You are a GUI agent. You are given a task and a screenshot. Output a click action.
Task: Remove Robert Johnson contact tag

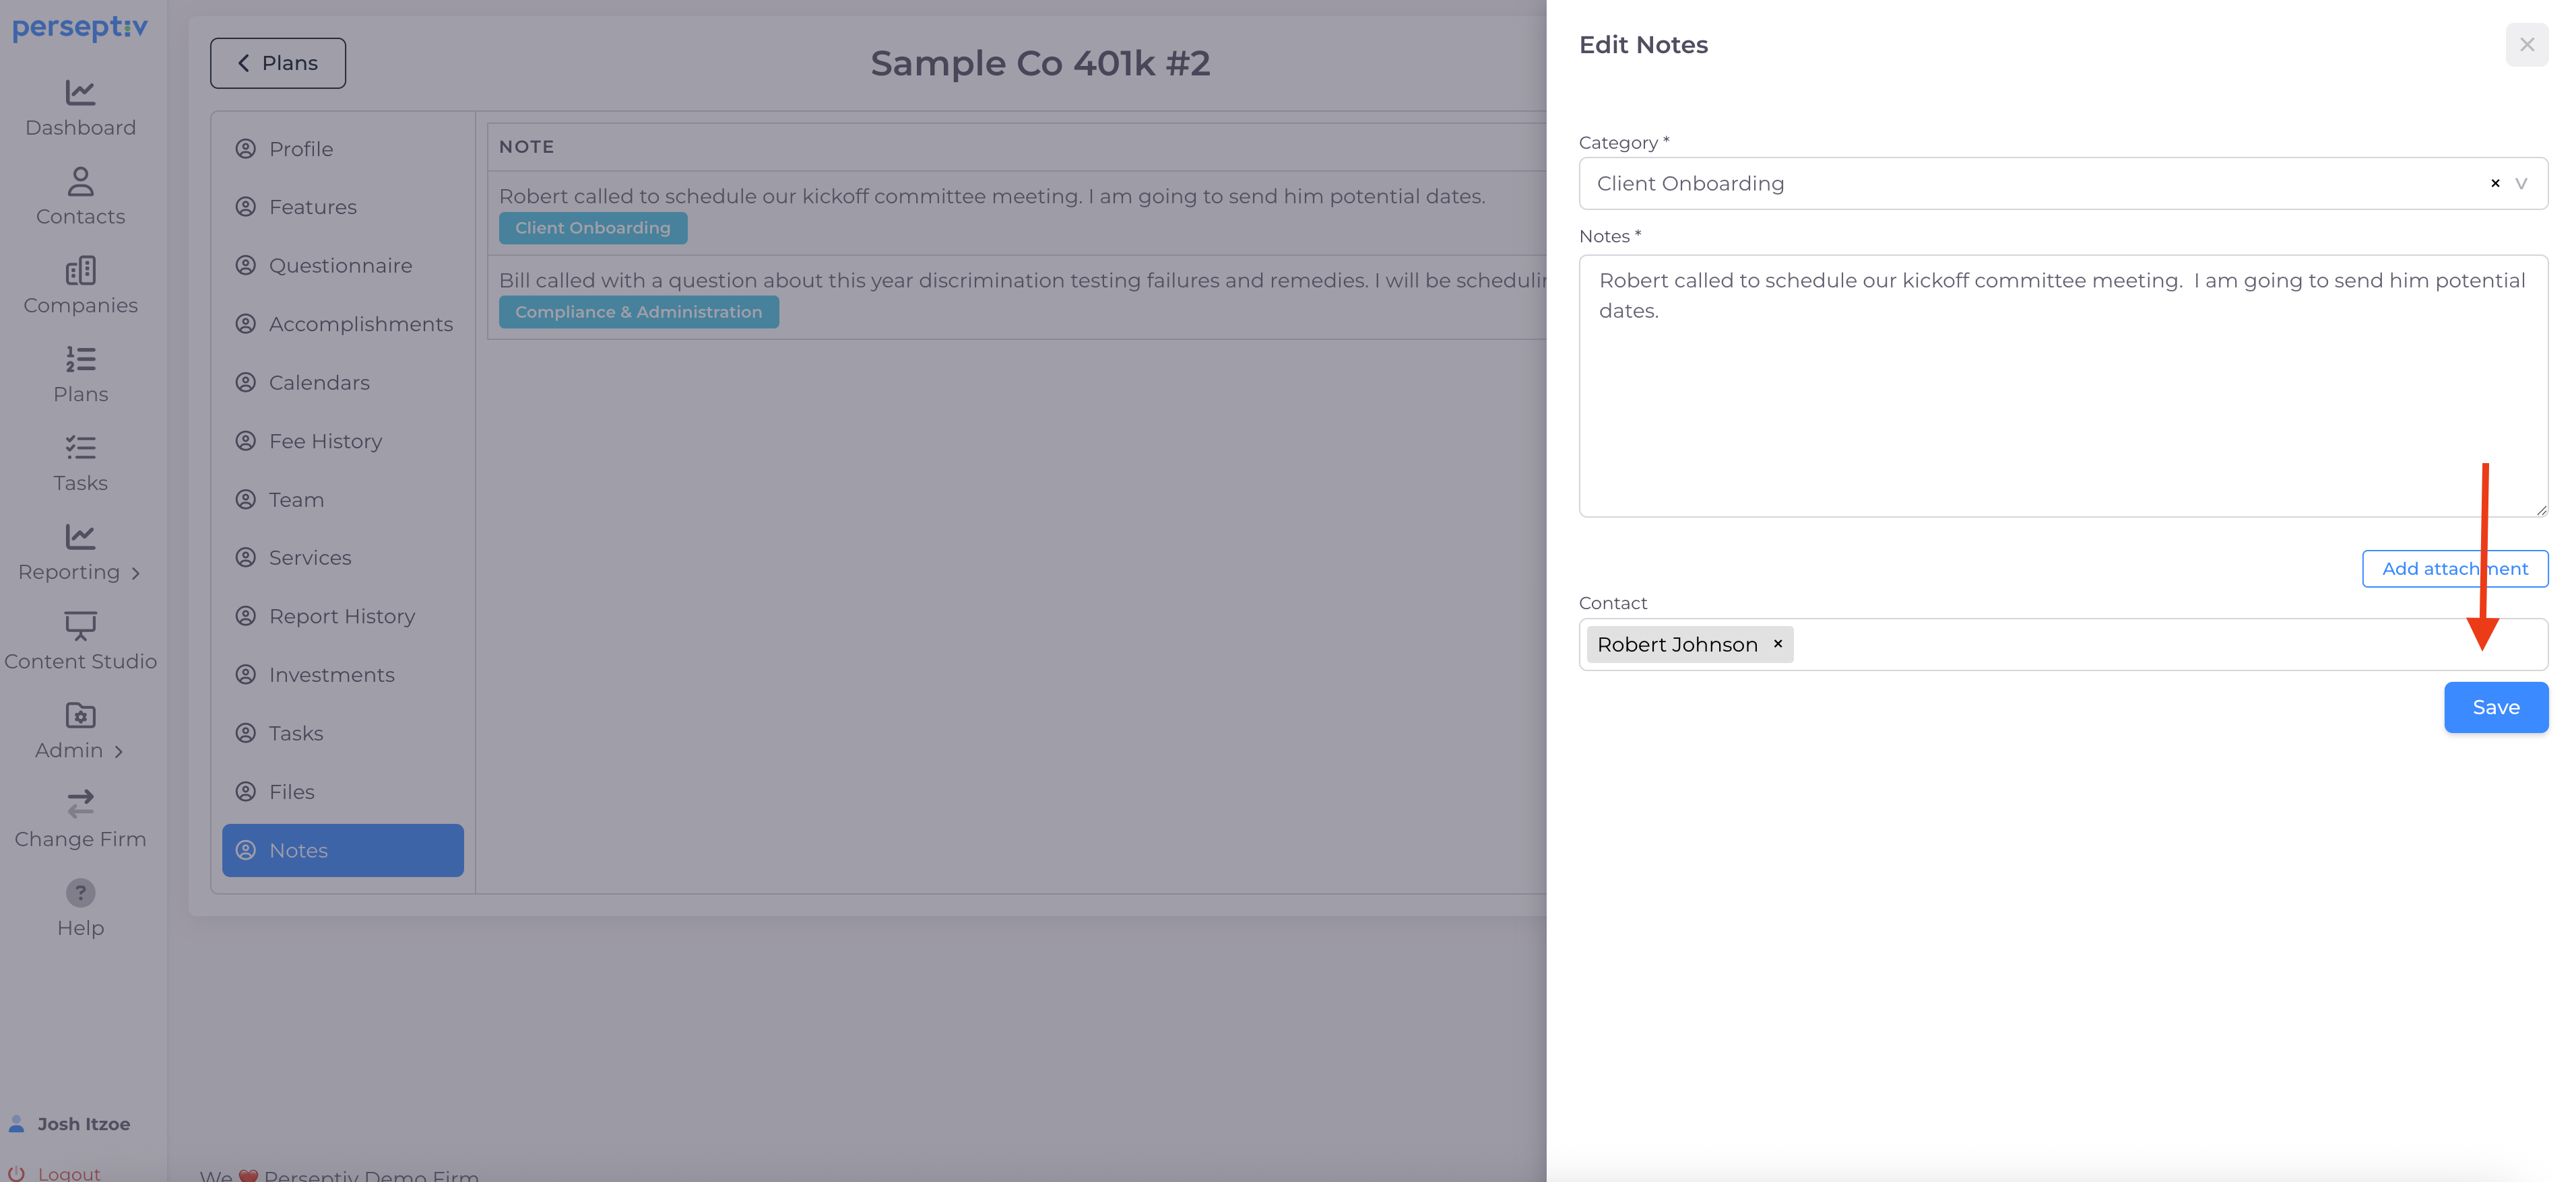pyautogui.click(x=1778, y=644)
